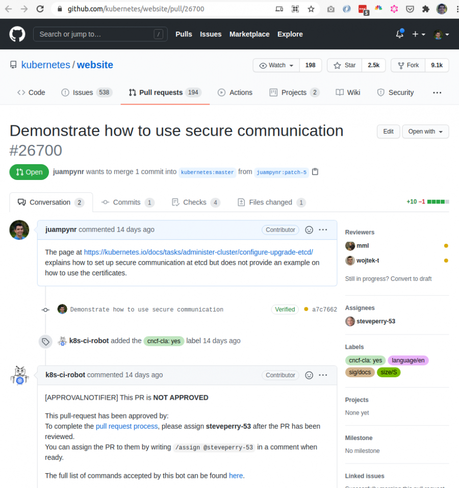
Task: Switch to the Commits tab
Action: (127, 202)
